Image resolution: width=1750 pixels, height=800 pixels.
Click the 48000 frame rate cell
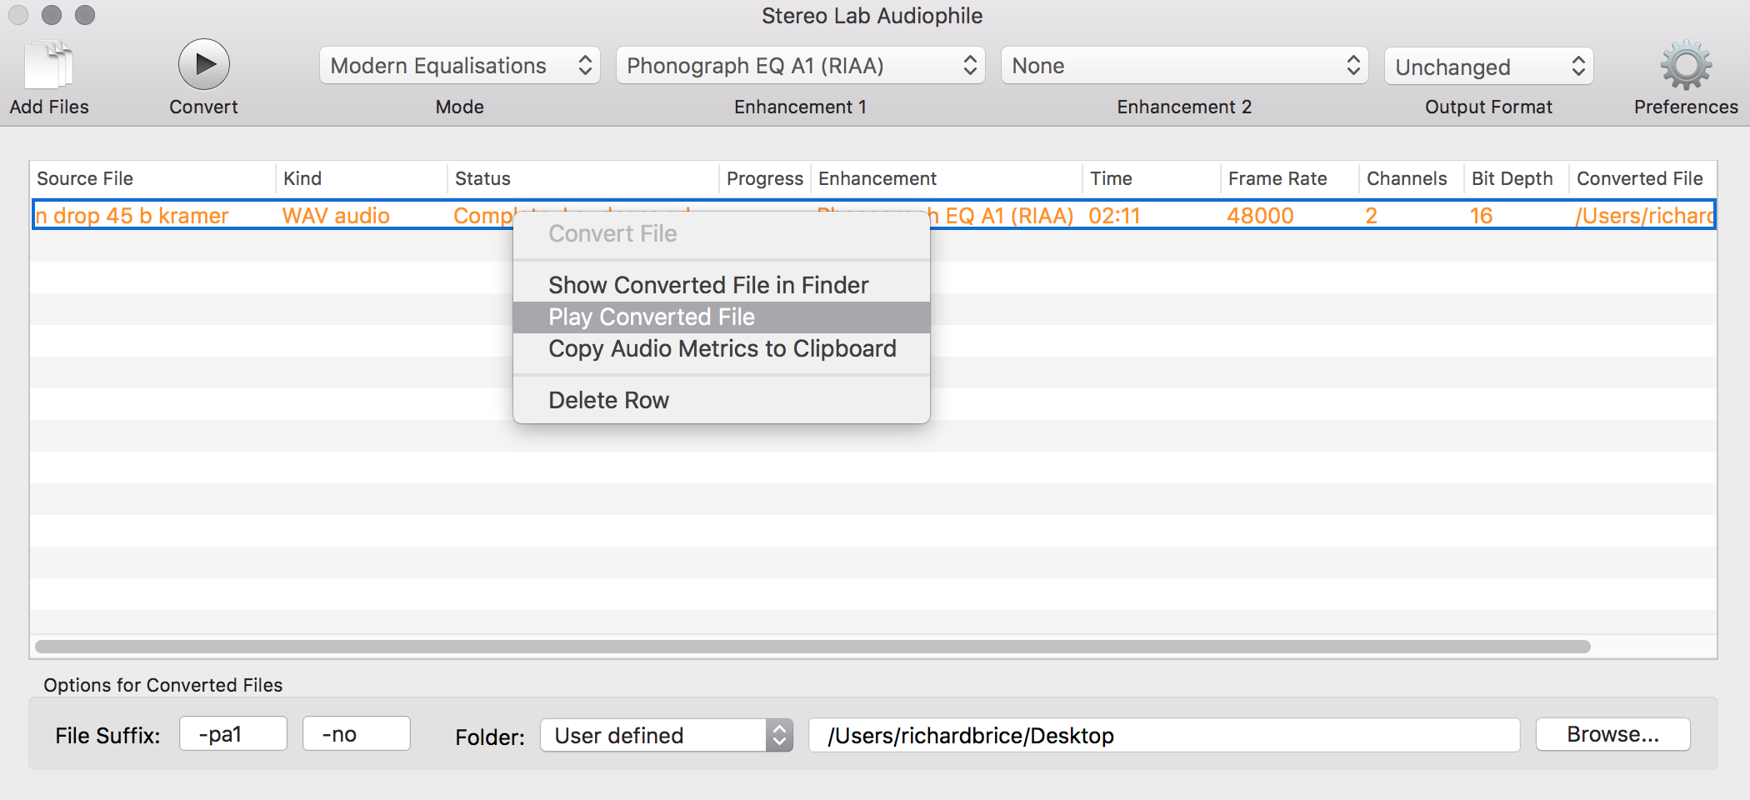coord(1260,216)
